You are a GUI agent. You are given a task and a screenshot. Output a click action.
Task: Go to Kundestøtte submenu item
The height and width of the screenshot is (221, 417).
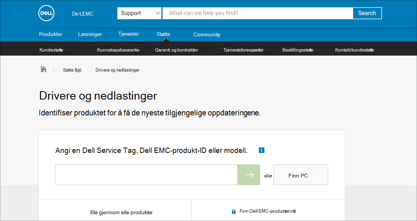tap(51, 50)
